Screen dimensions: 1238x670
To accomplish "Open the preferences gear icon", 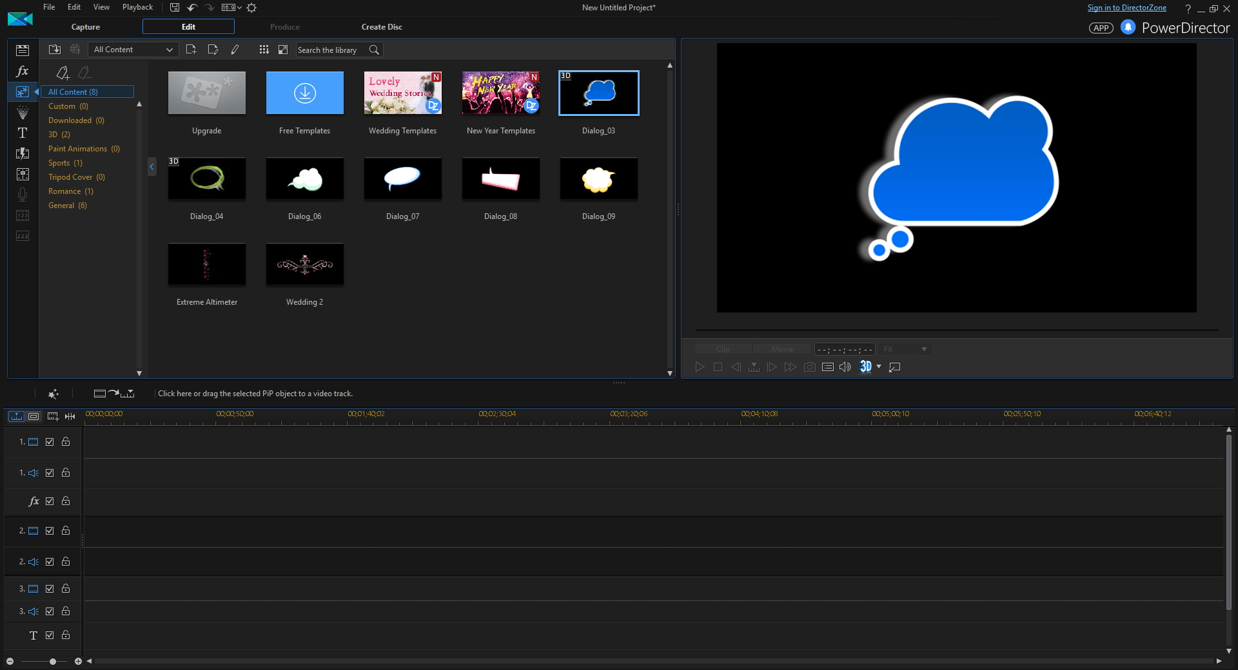I will tap(251, 8).
